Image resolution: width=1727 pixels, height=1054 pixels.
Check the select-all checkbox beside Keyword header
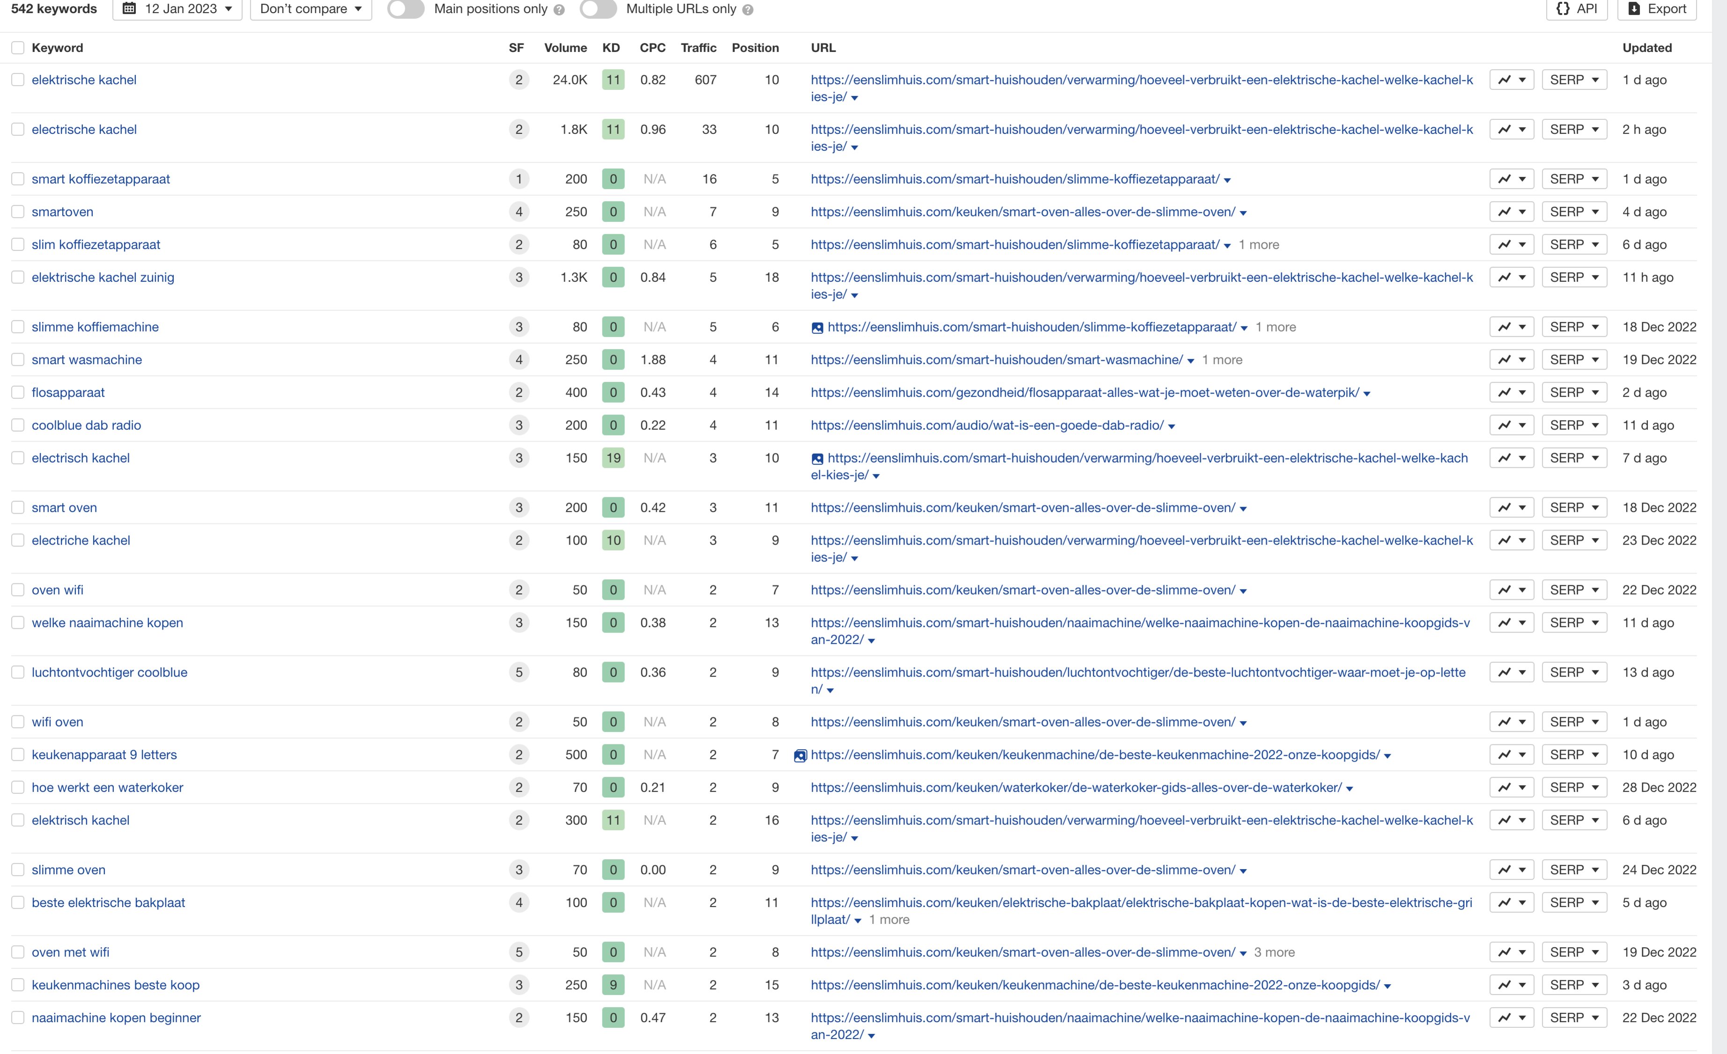[17, 48]
